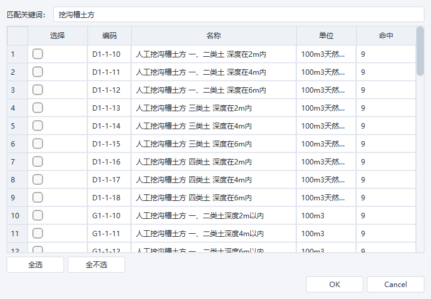Click row number 10 header
Viewport: 431px width, 299px height.
[17, 215]
